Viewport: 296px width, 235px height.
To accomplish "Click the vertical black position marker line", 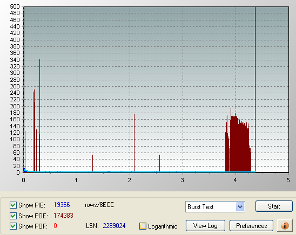I will (x=255, y=89).
